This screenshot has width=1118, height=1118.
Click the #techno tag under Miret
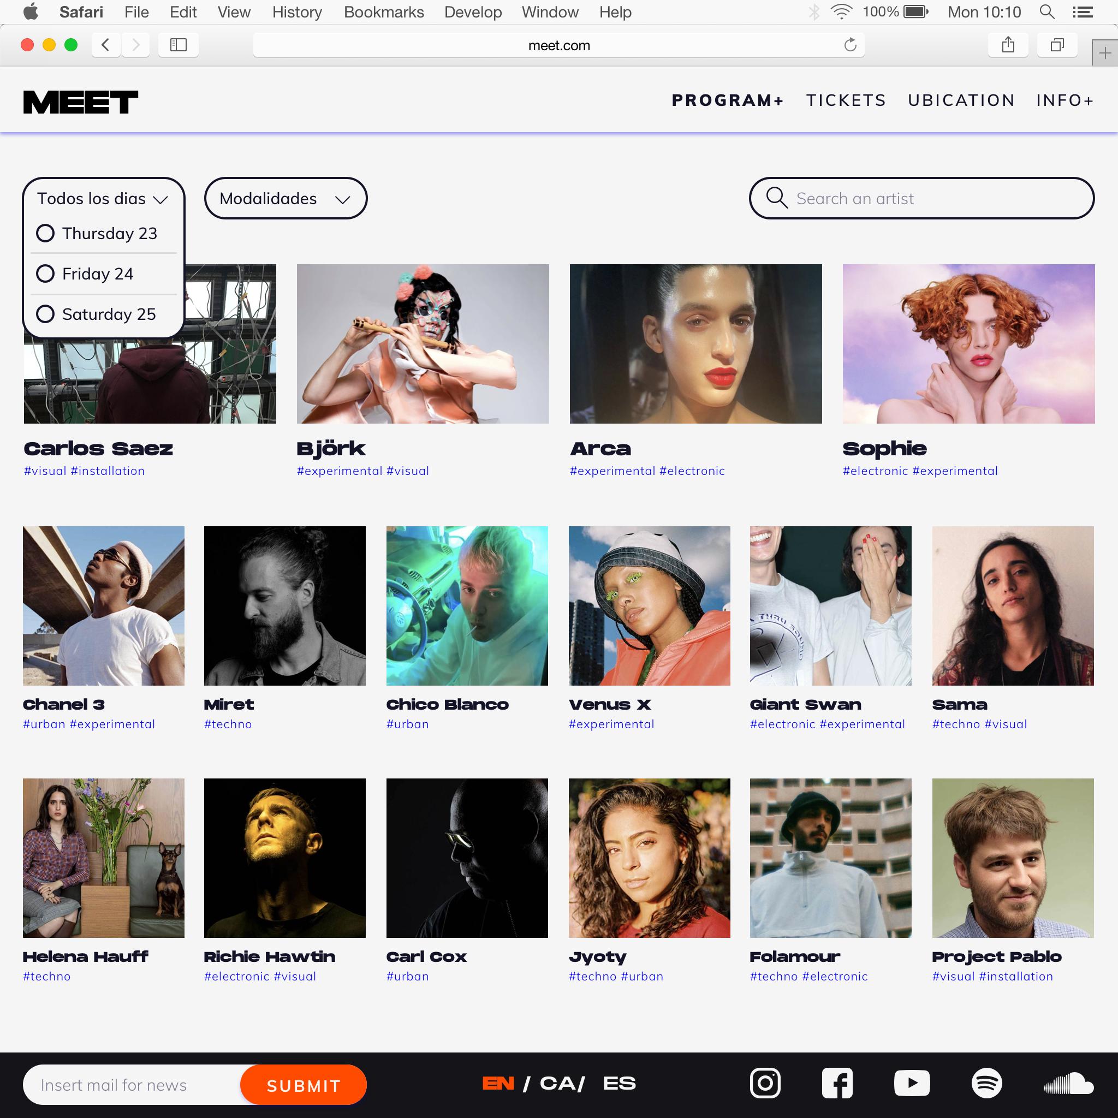[x=228, y=724]
